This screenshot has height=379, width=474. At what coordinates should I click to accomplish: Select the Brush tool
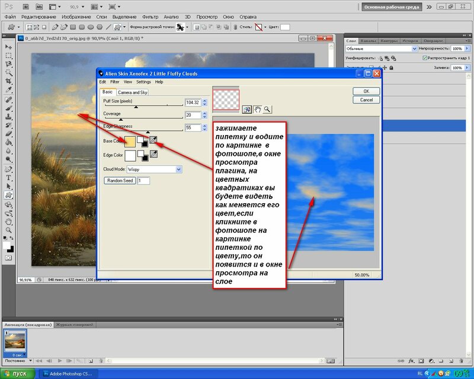tap(8, 108)
